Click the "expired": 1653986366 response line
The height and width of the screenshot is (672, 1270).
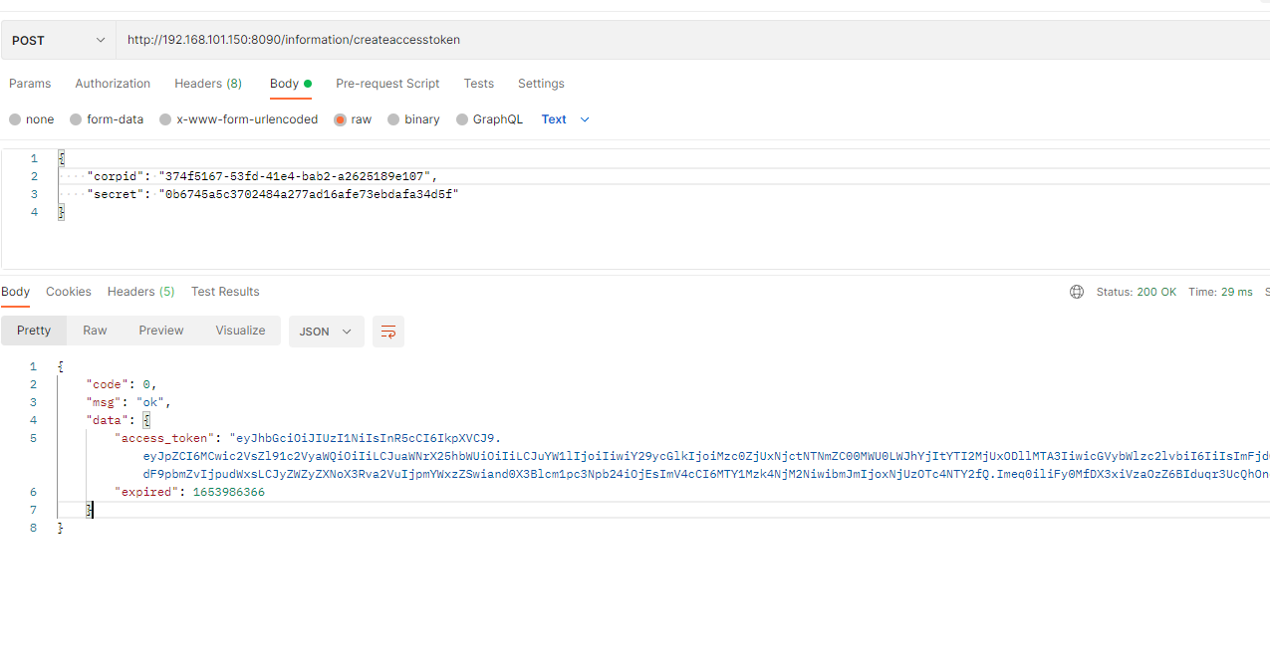(x=189, y=492)
